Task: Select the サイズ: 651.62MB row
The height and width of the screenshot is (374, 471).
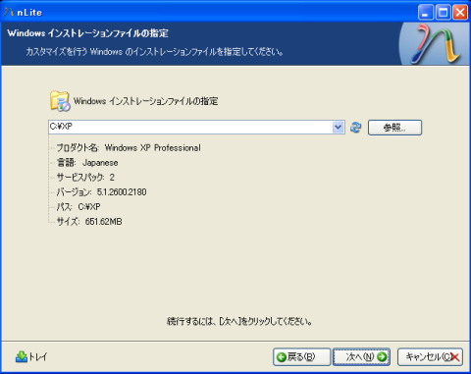Action: pos(89,222)
